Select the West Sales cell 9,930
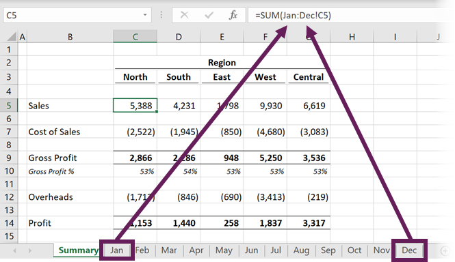 point(265,105)
